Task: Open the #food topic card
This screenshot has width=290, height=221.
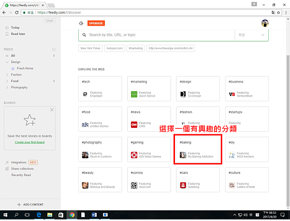Action: [x=100, y=119]
